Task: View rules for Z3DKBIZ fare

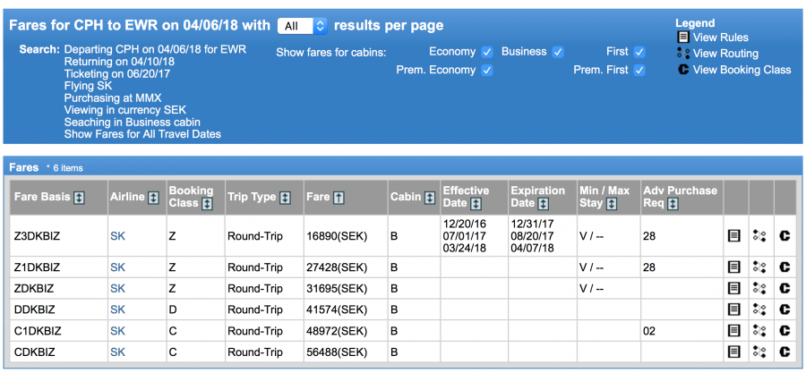Action: pyautogui.click(x=733, y=235)
